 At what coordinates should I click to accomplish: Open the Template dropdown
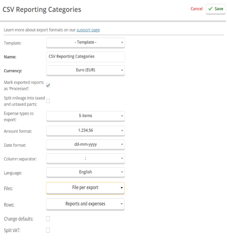[x=85, y=43]
